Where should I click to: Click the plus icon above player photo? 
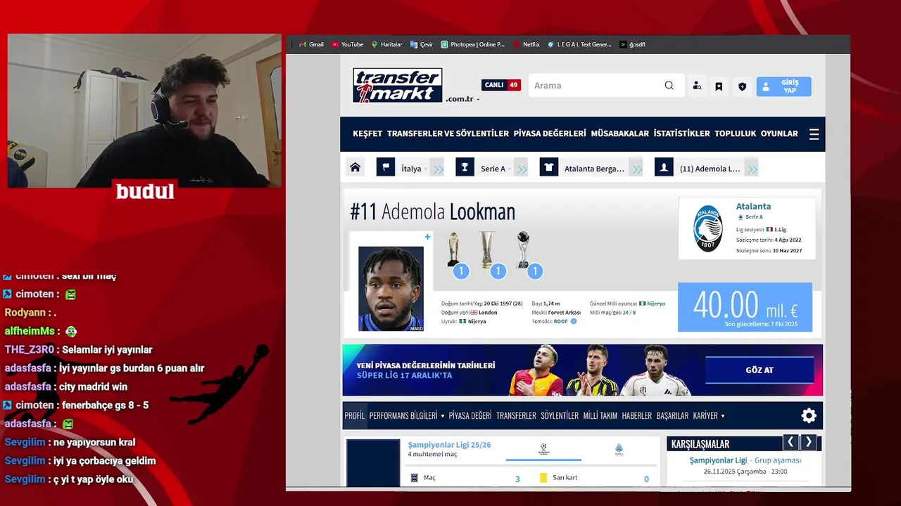point(427,237)
